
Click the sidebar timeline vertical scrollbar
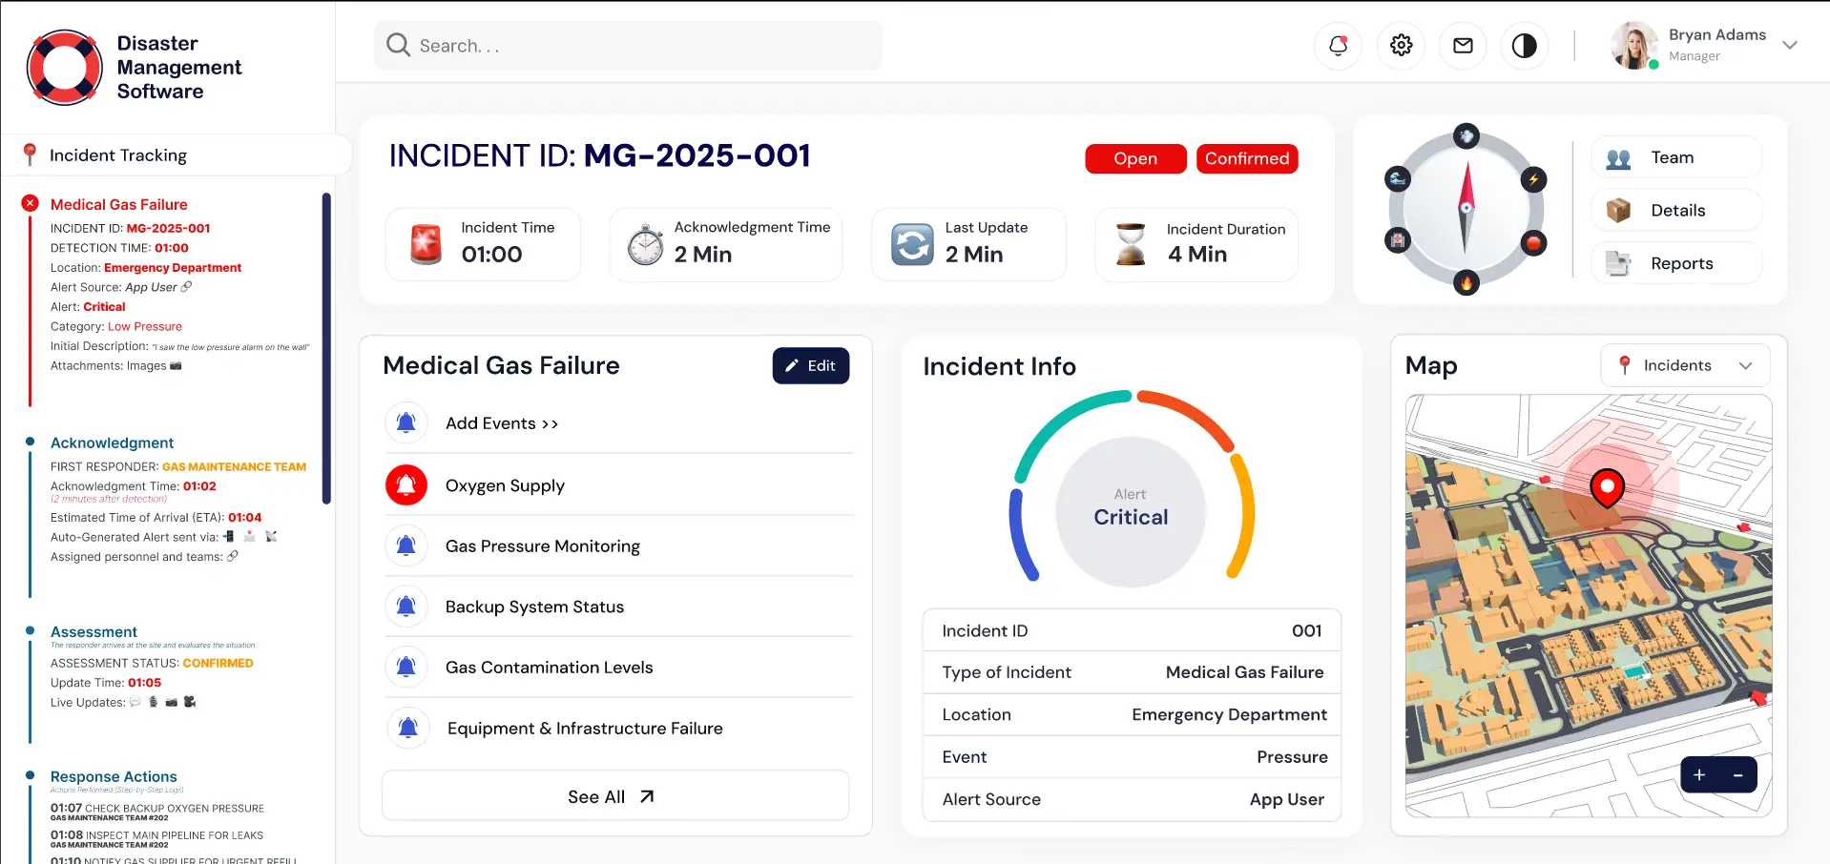tap(326, 348)
